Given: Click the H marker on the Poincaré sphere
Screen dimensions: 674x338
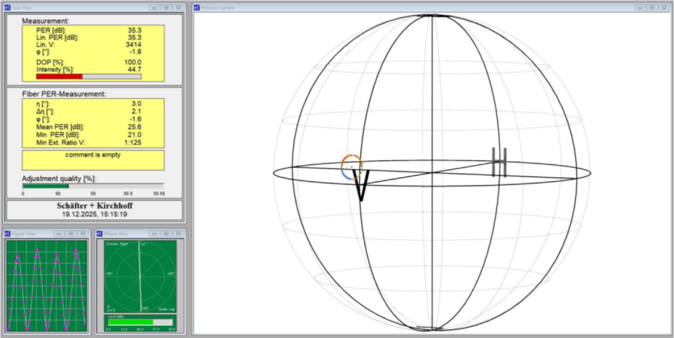Looking at the screenshot, I should pos(500,162).
